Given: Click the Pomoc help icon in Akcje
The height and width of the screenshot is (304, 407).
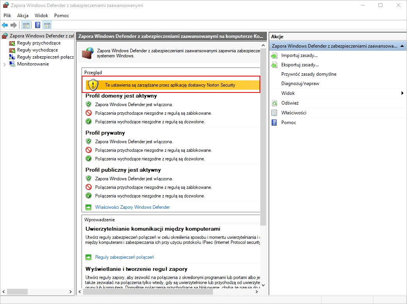Looking at the screenshot, I should click(274, 123).
